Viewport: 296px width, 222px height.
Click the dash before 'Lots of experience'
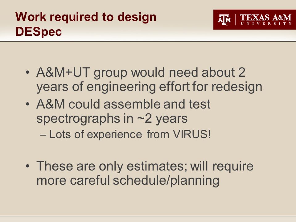tap(43, 135)
